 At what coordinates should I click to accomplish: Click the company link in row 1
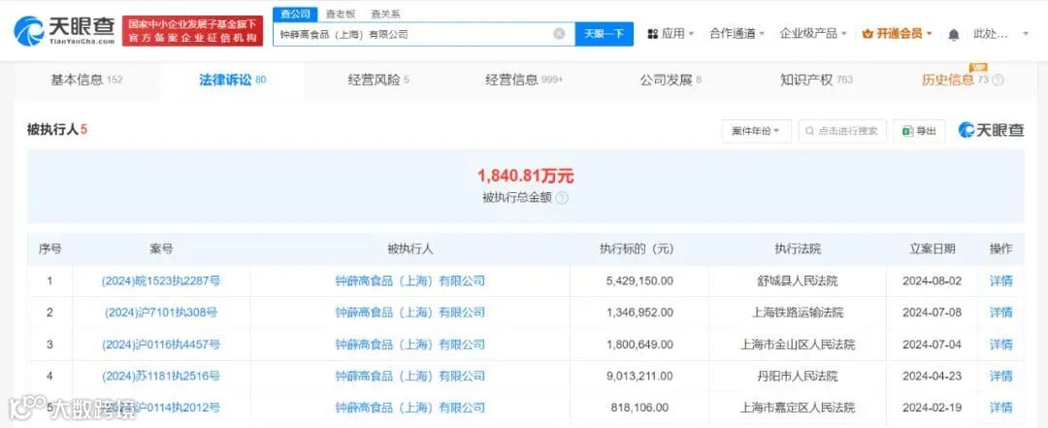point(409,281)
